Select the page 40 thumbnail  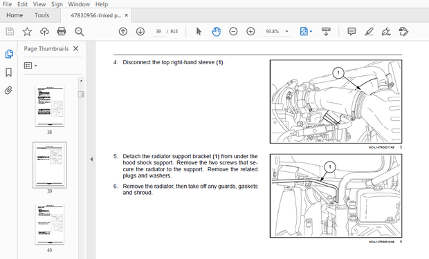50,224
